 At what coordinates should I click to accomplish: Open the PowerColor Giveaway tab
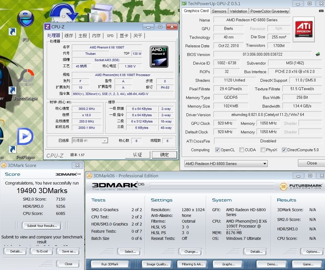click(270, 11)
